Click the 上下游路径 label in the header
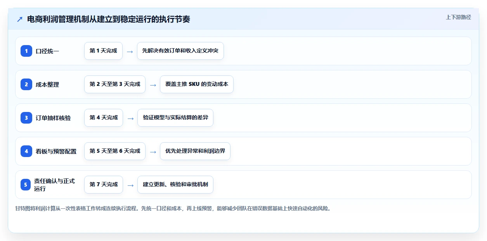The height and width of the screenshot is (241, 487). (x=458, y=17)
